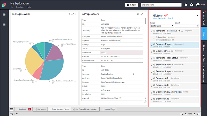
Task: Open the Templates menu
Action: 20,7
